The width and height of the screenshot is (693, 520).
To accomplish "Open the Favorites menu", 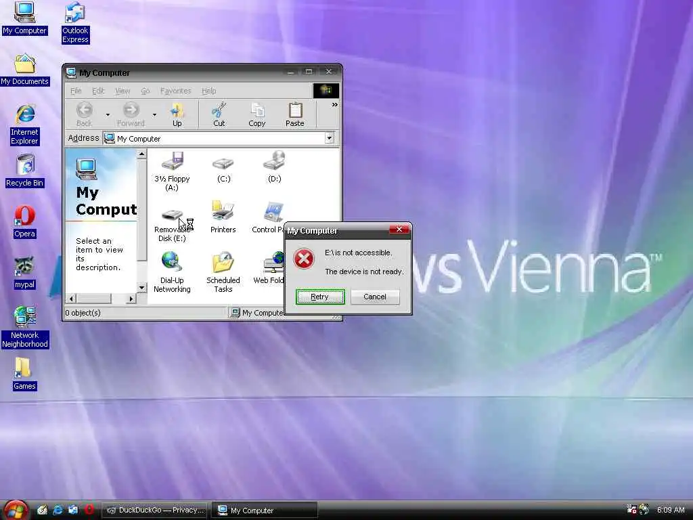I will [175, 91].
